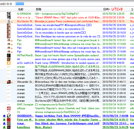Open XXXIBGDR user name link
This screenshot has width=134, height=129.
click(x=25, y=116)
